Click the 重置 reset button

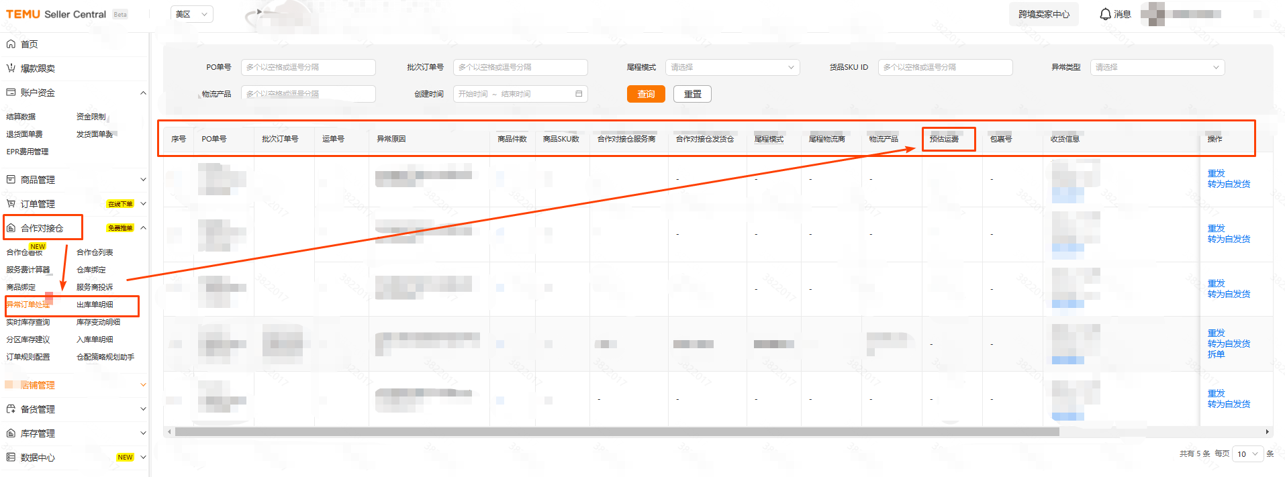pos(692,94)
